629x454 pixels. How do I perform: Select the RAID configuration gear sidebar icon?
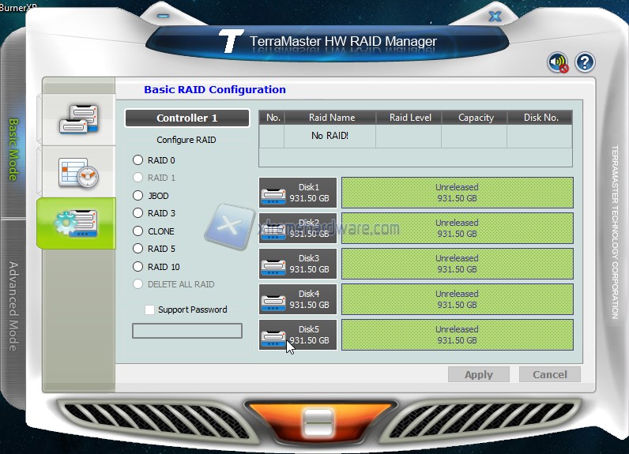tap(77, 223)
